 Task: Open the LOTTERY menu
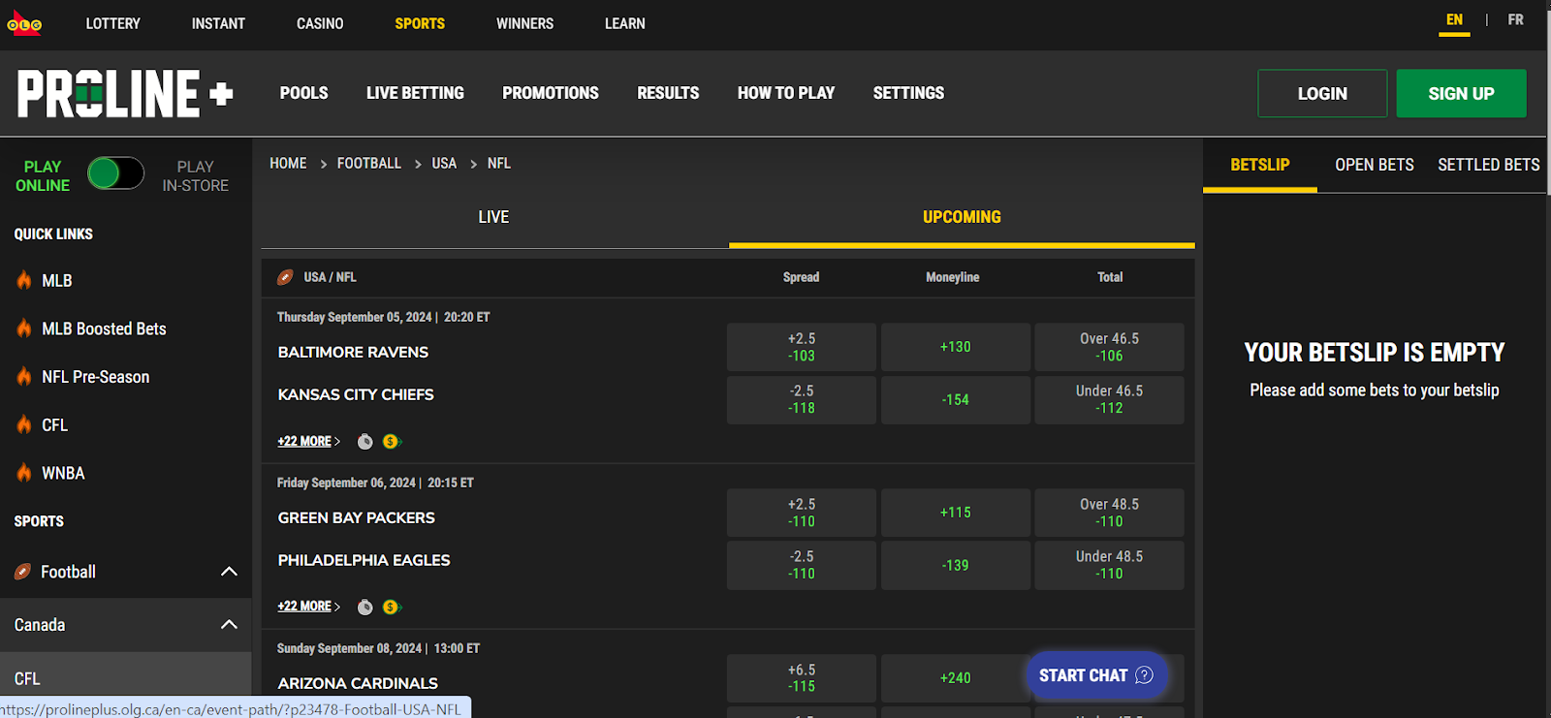coord(112,23)
